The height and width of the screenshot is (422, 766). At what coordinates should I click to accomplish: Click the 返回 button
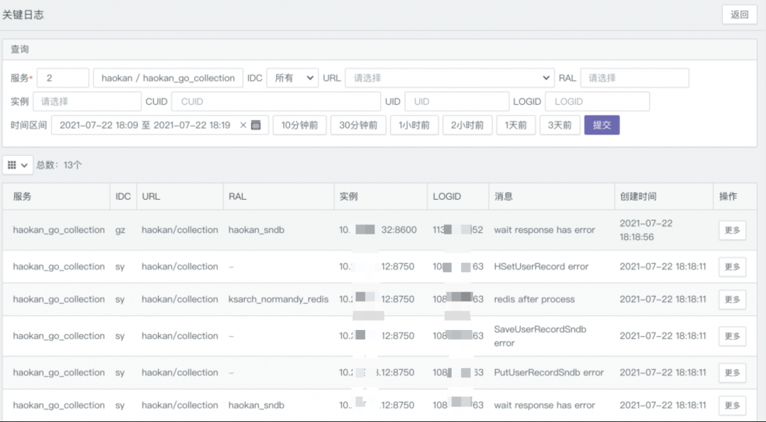739,15
